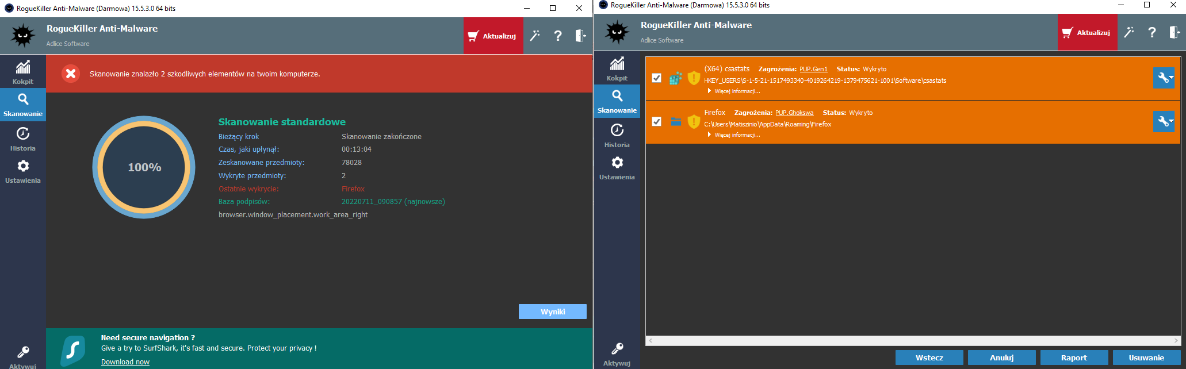Click horizontal scrollbar left arrow in results

(x=651, y=341)
